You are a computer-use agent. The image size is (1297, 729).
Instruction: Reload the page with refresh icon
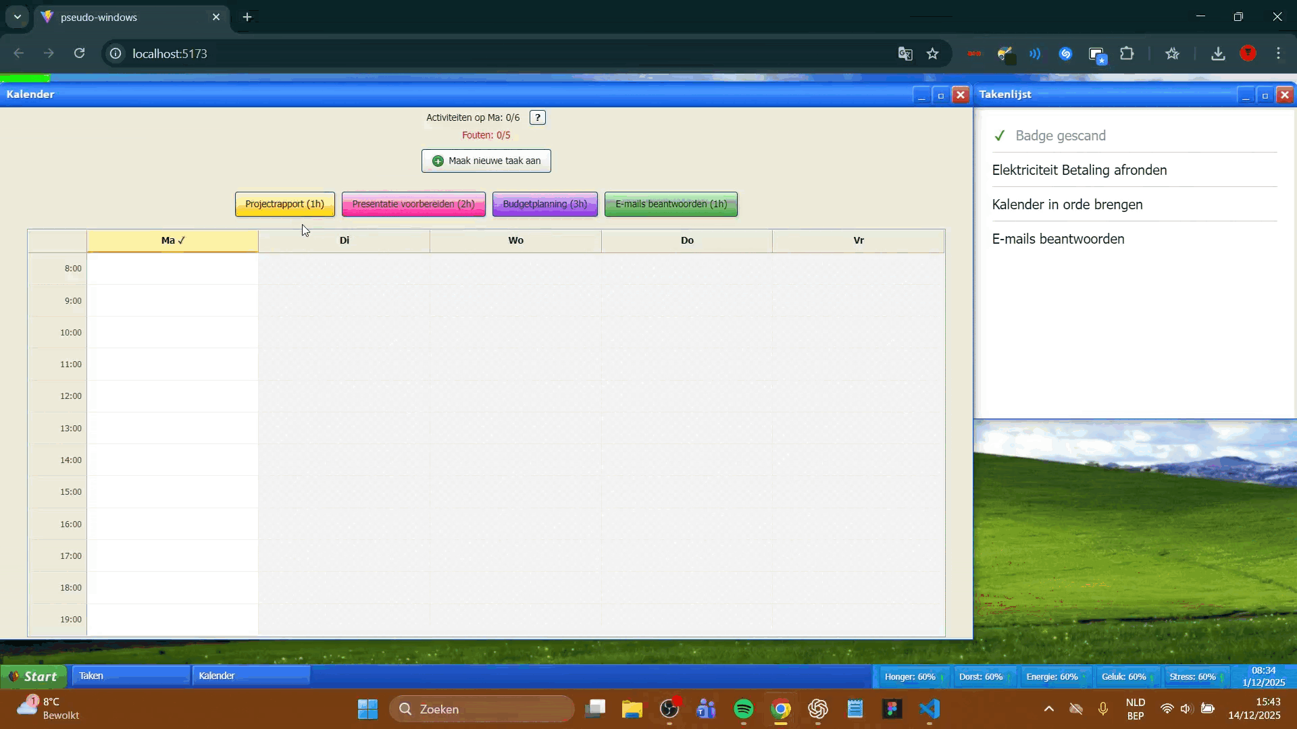click(79, 53)
